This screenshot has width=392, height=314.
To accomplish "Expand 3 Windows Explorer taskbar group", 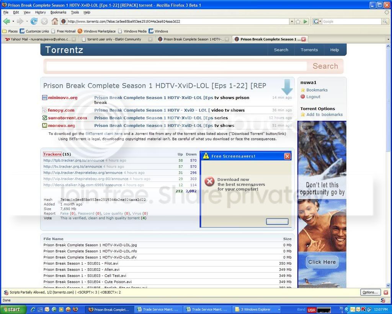I will pyautogui.click(x=279, y=309).
